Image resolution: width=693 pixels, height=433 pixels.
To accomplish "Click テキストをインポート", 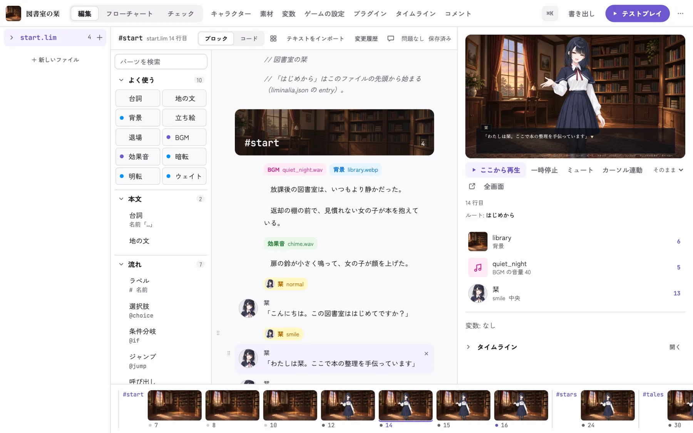I will coord(315,38).
